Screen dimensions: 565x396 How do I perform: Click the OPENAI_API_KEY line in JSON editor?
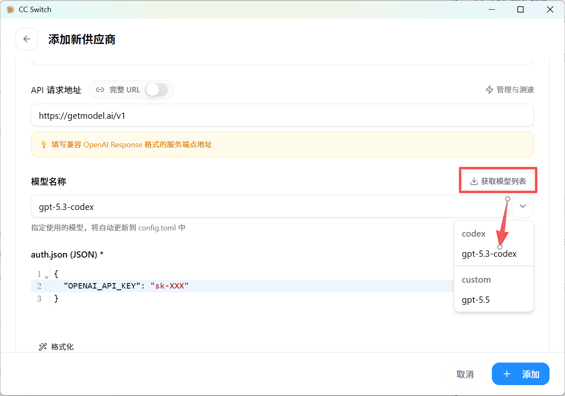(242, 286)
